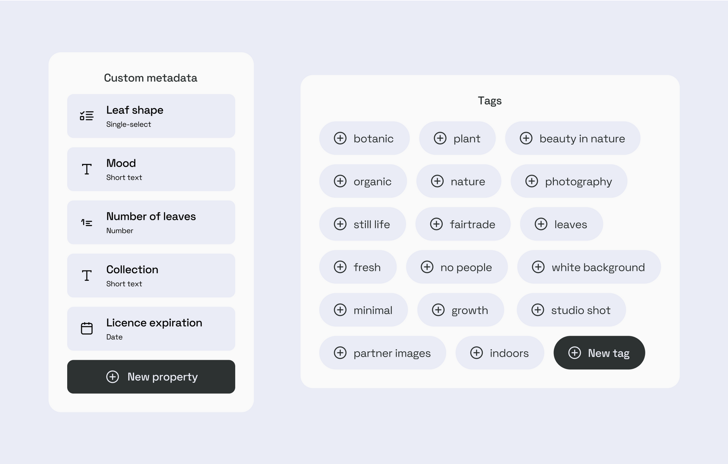
Task: Click the word 'indoors' on its tag
Action: point(509,353)
